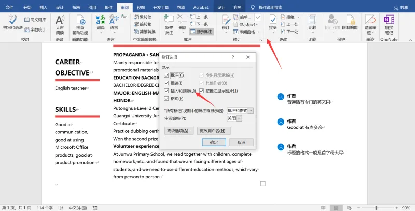Image resolution: width=415 pixels, height=211 pixels.
Task: Run 检查辅助功能 accessibility check
Action: [x=80, y=25]
